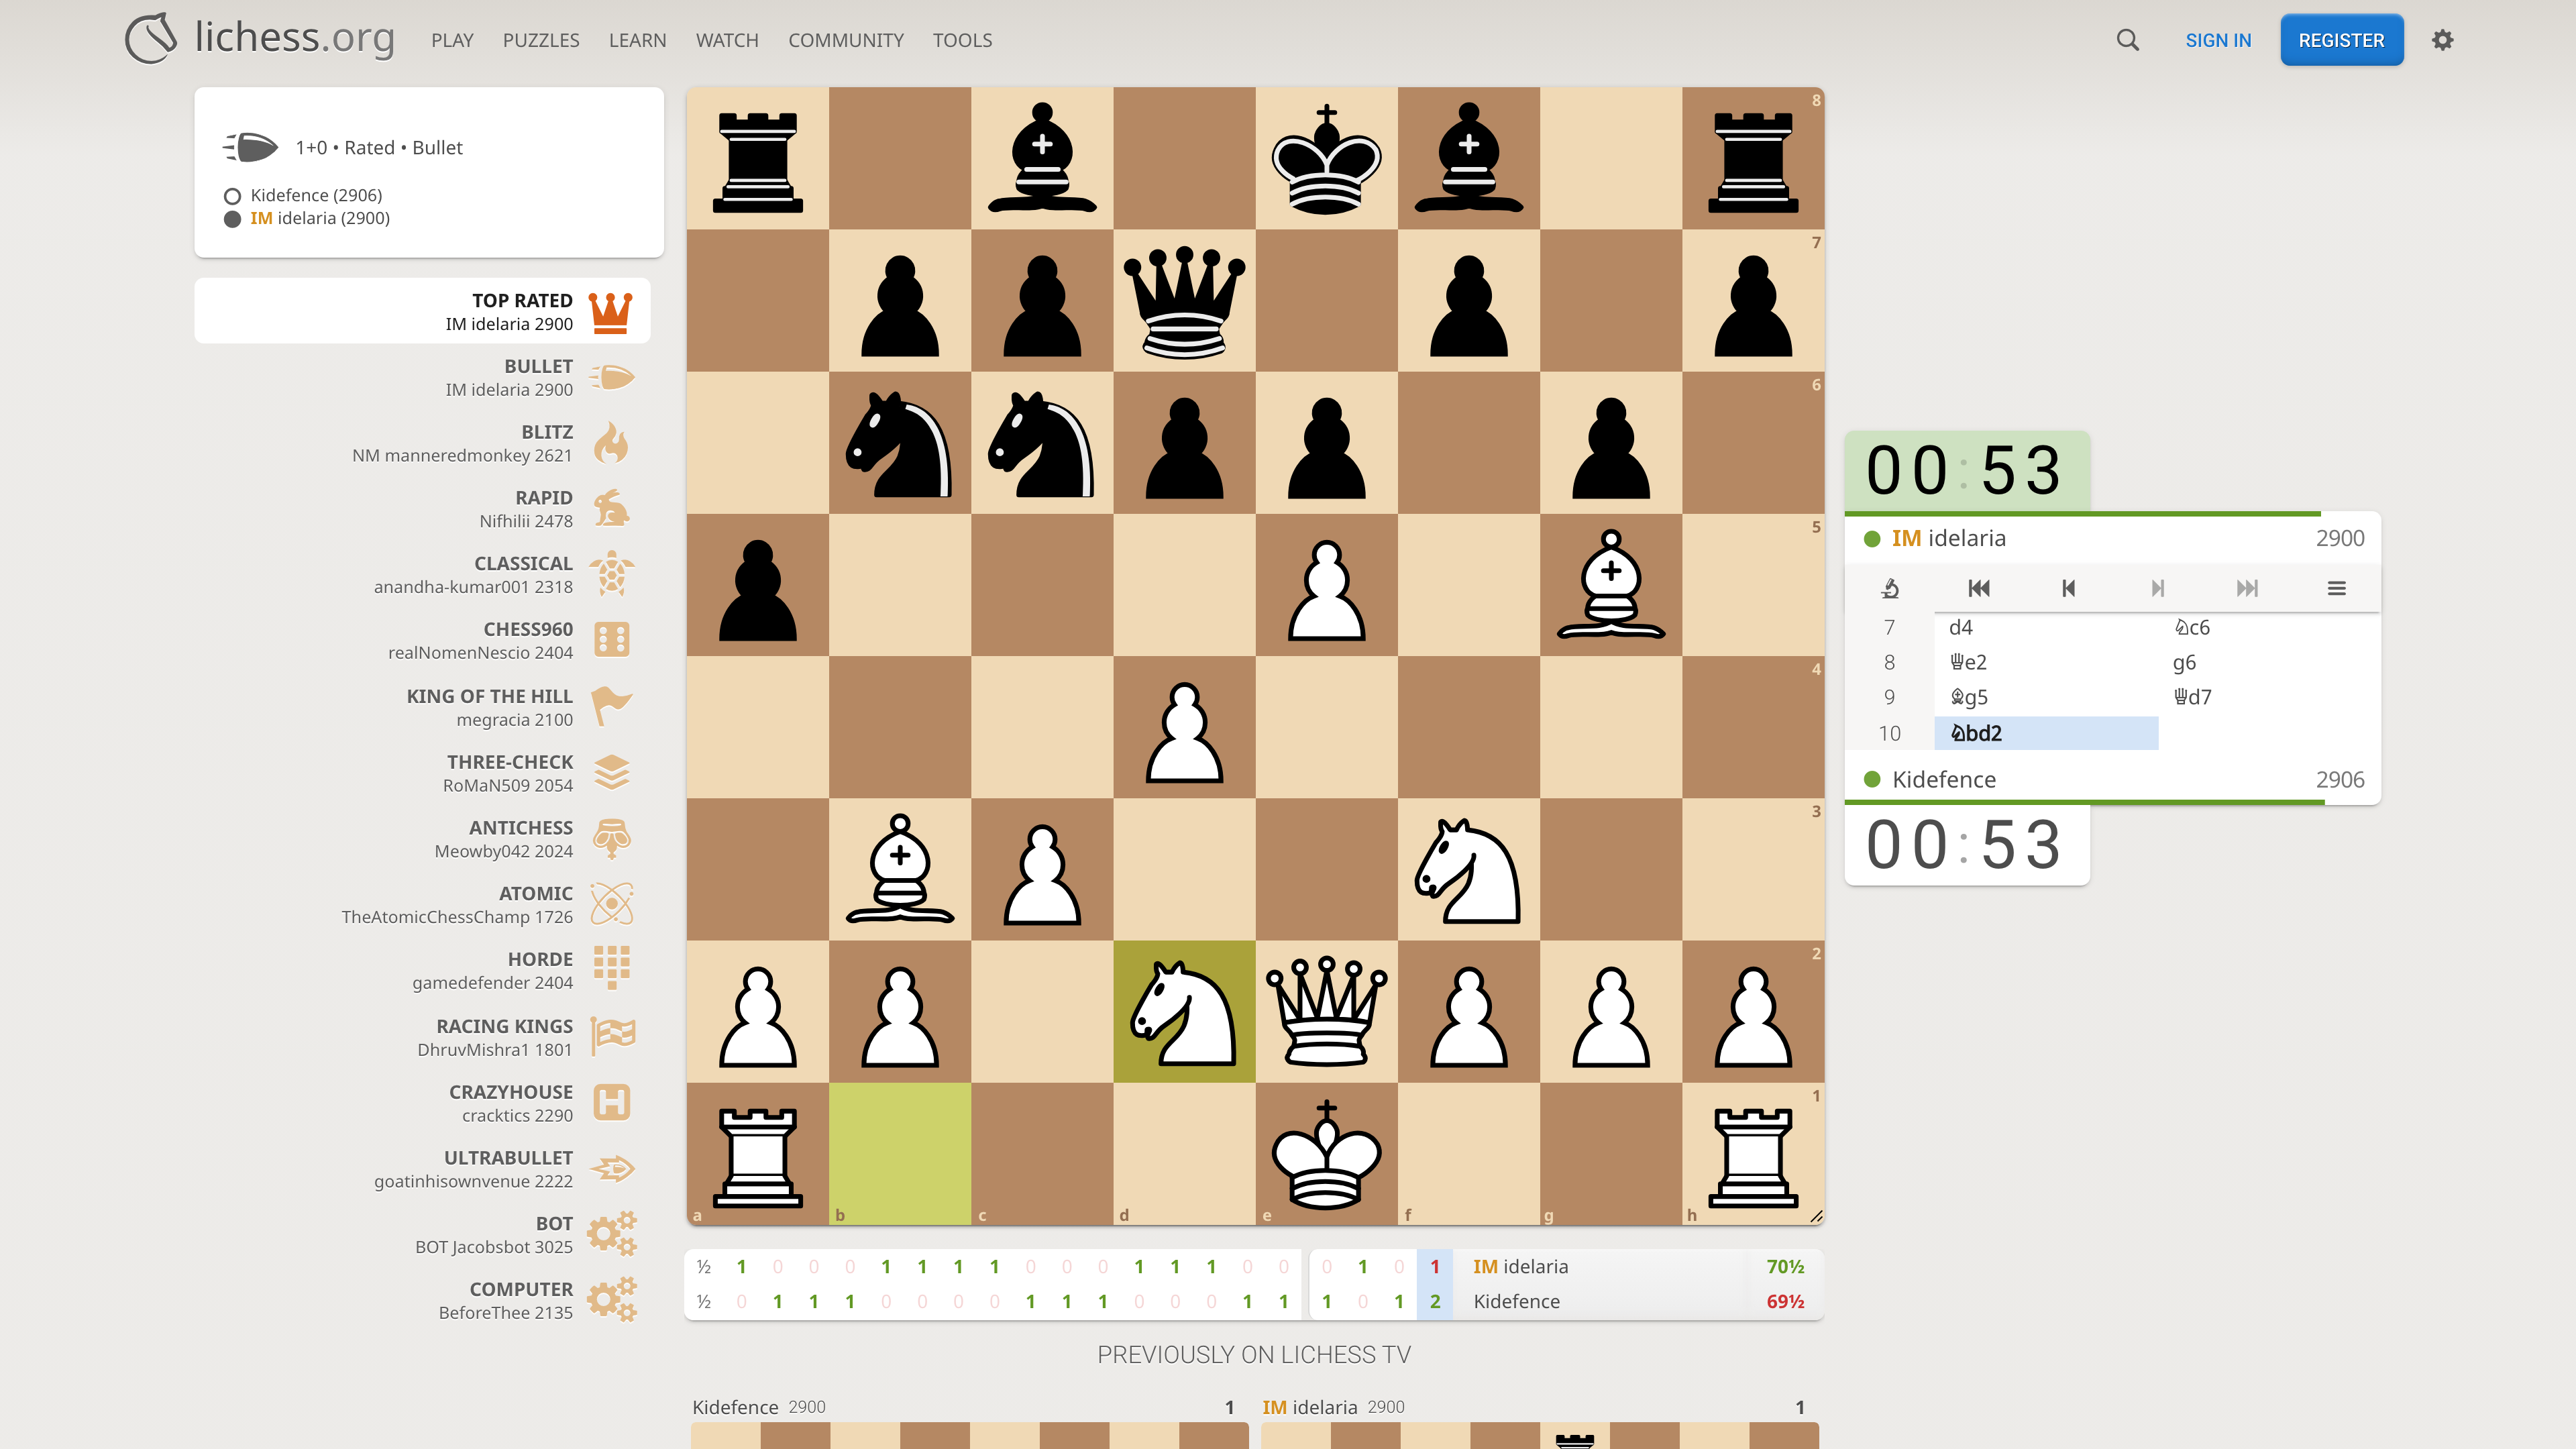This screenshot has width=2576, height=1449.
Task: Click IM idelaria name above move list
Action: [x=1949, y=538]
